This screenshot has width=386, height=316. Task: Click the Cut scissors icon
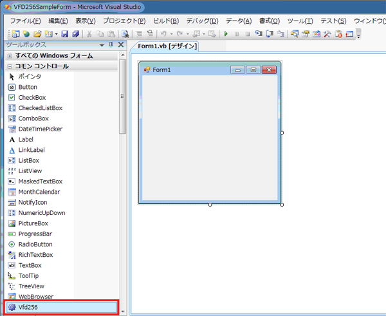pos(89,33)
